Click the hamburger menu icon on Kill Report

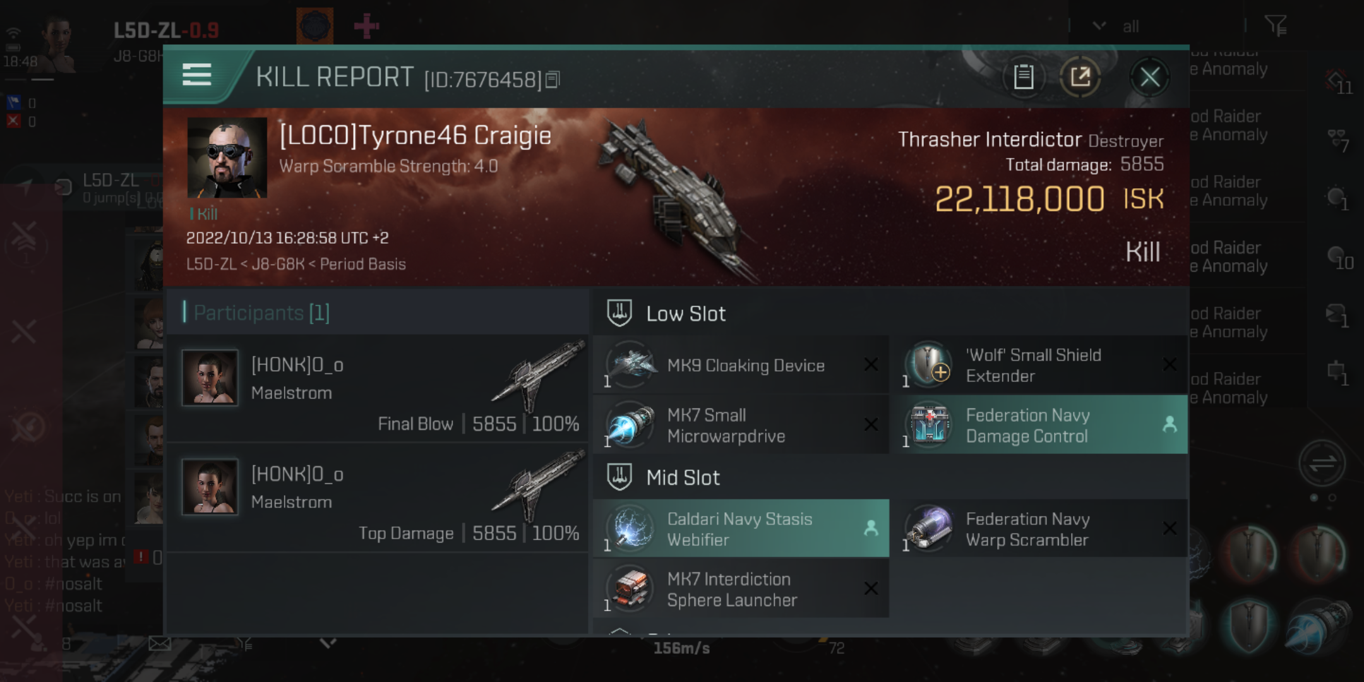(196, 76)
